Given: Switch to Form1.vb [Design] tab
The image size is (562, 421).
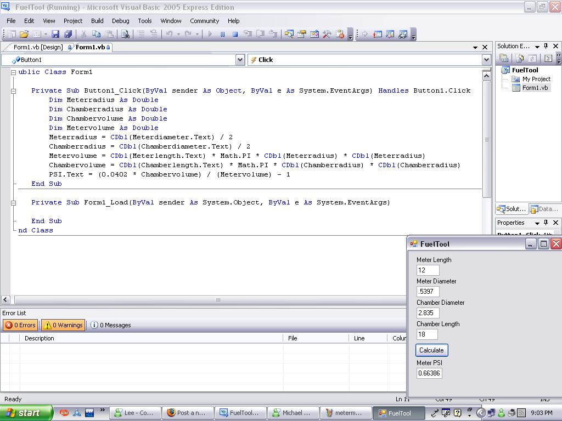Looking at the screenshot, I should tap(38, 47).
